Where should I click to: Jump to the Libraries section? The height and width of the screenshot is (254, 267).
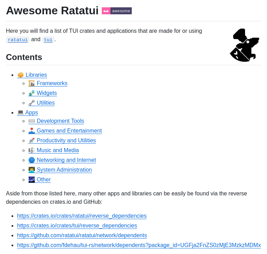pos(36,75)
